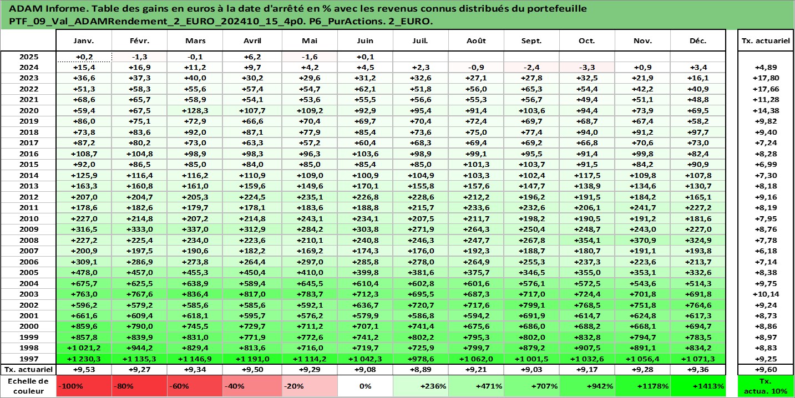The width and height of the screenshot is (795, 398).
Task: Select the 2014 Oct. cell showing +117,5
Action: 587,175
